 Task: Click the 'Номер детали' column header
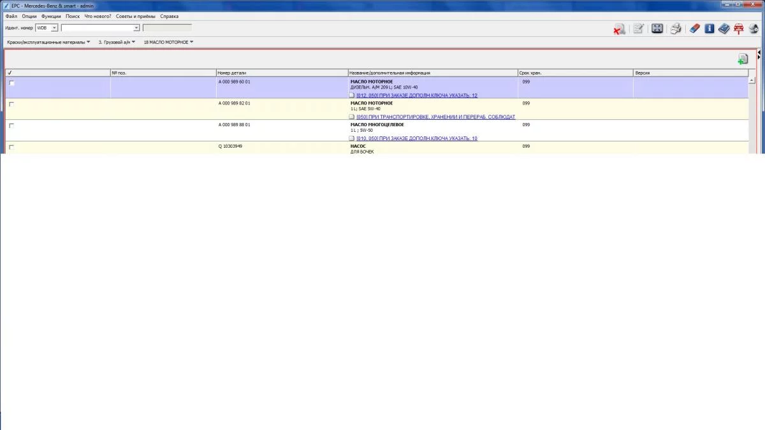click(282, 73)
